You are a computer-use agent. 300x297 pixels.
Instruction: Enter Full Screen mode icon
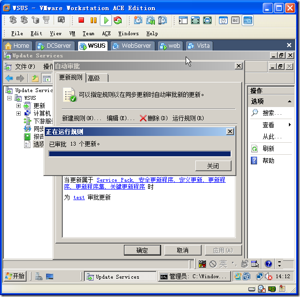(x=207, y=20)
